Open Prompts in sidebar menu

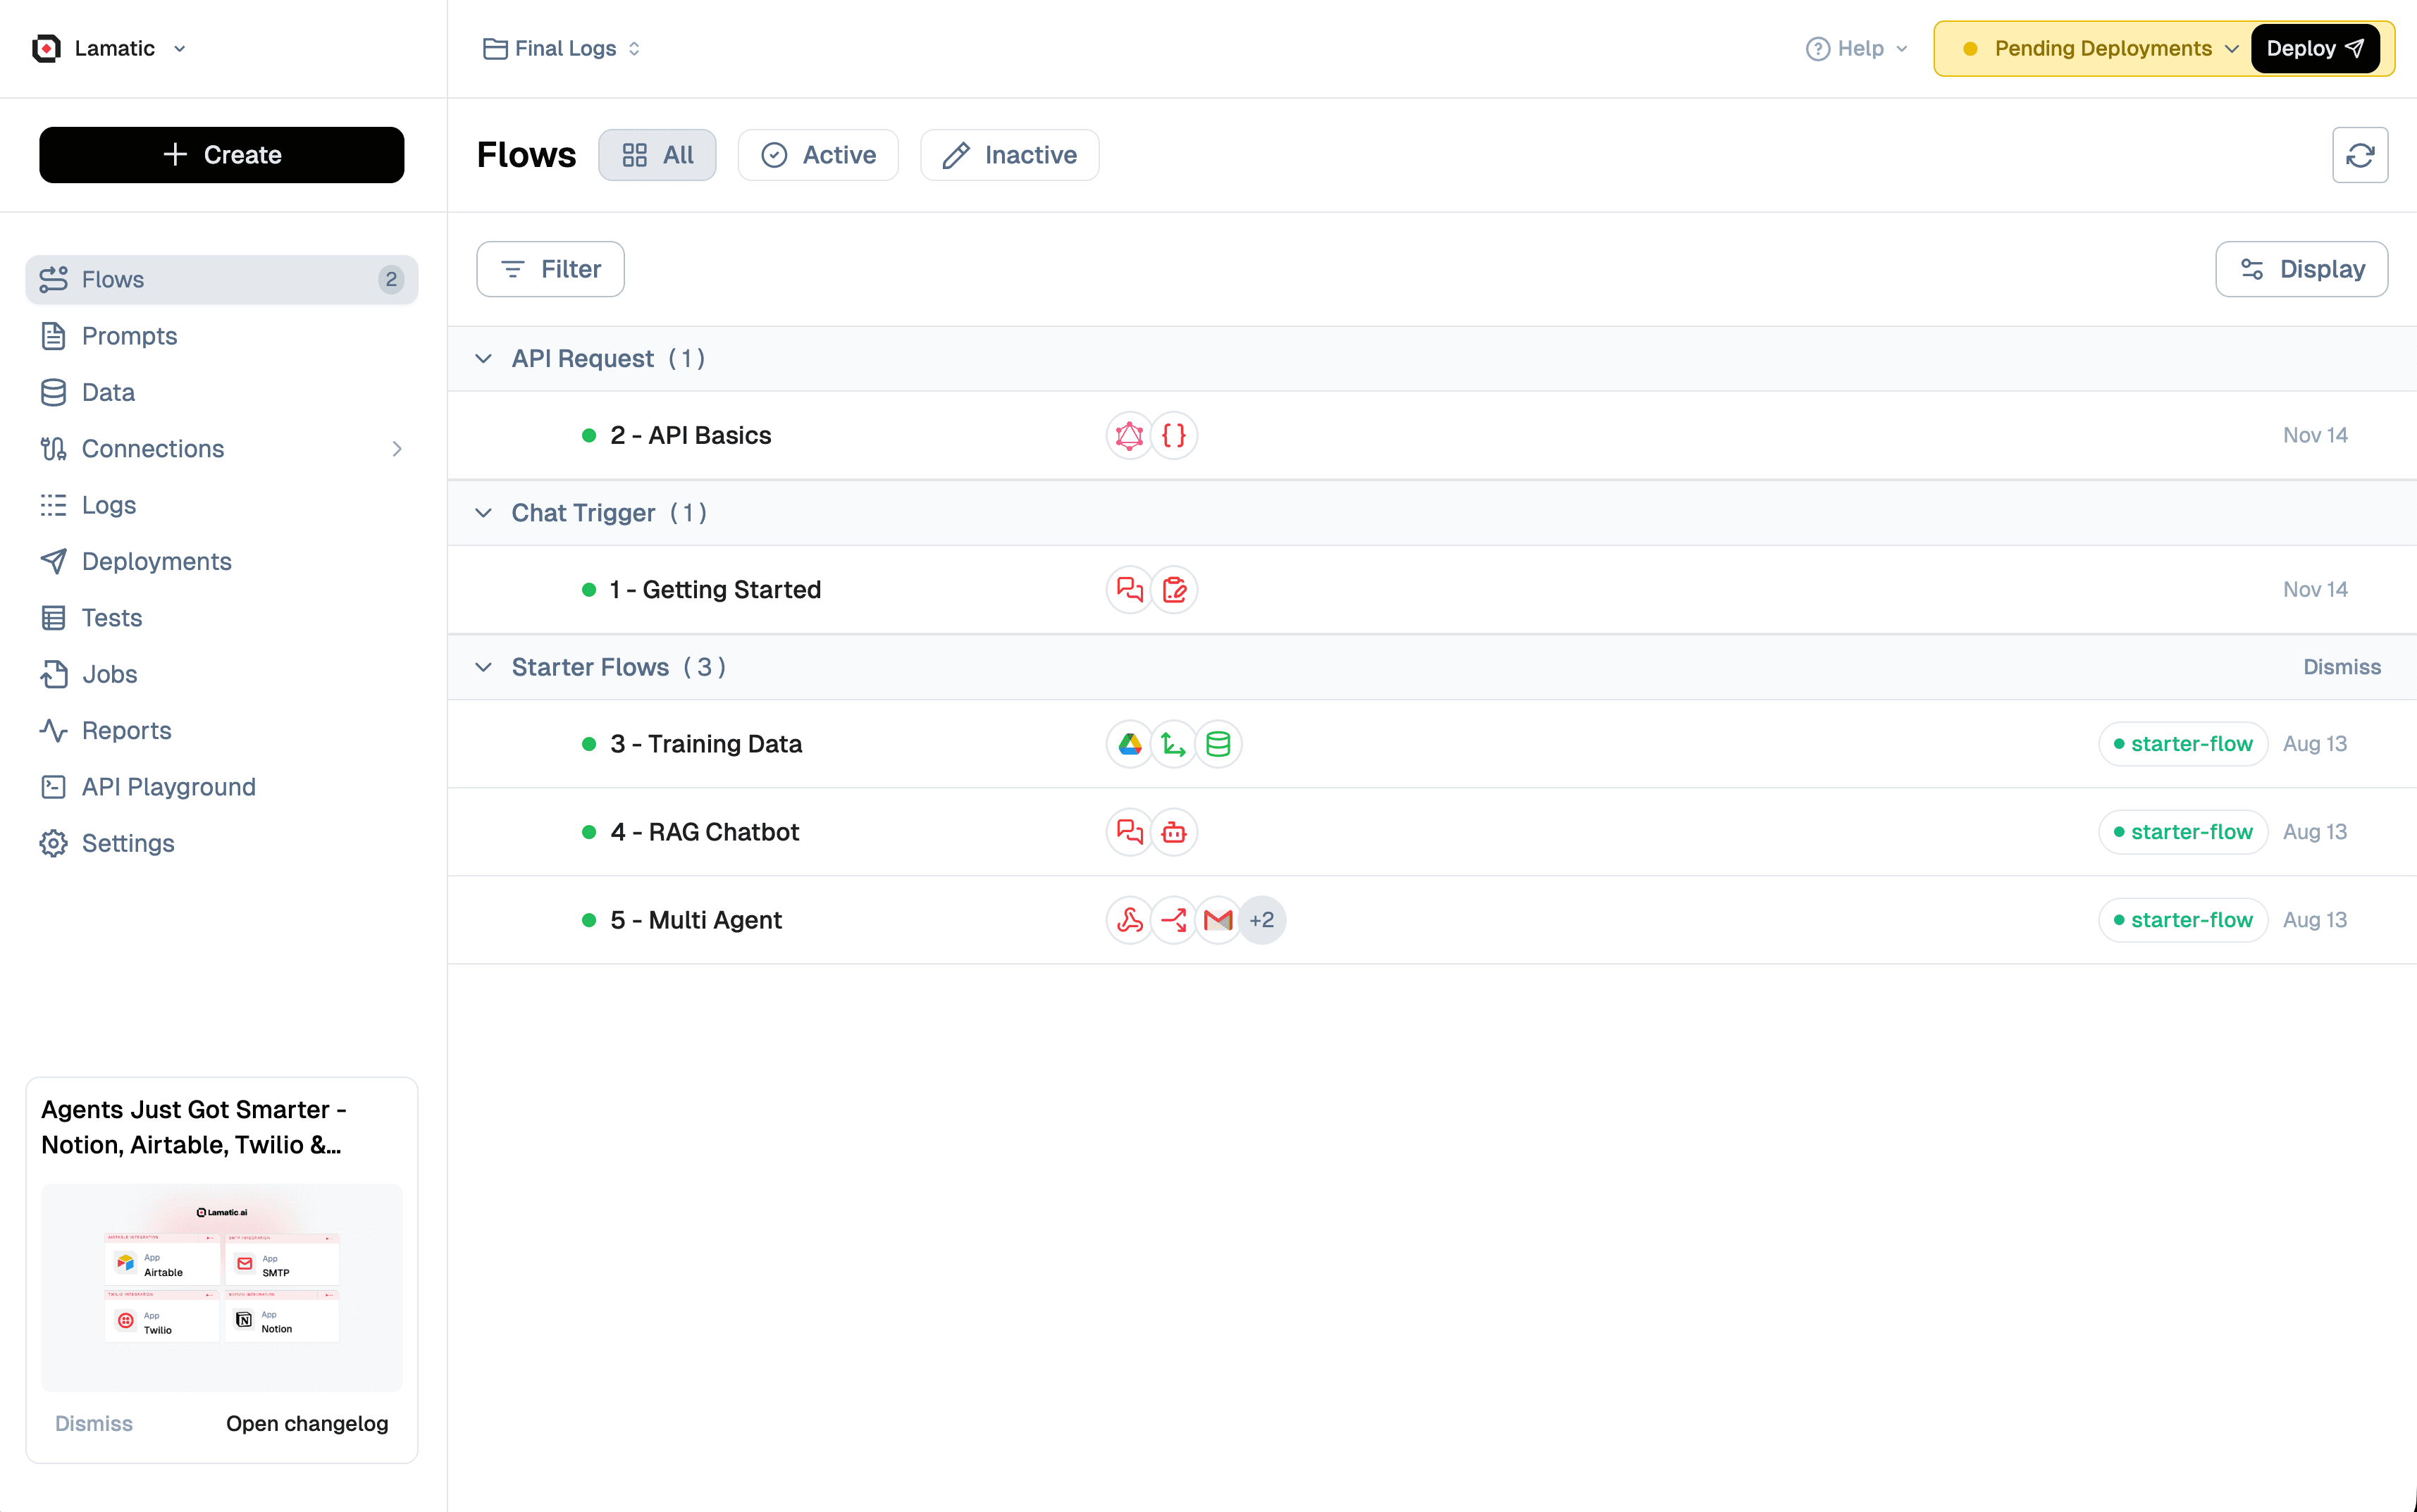point(129,336)
